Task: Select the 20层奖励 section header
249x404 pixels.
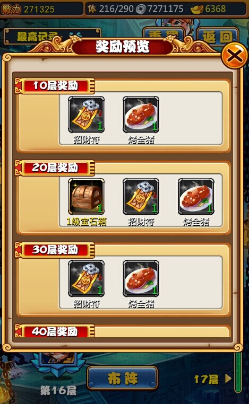Action: click(x=55, y=168)
